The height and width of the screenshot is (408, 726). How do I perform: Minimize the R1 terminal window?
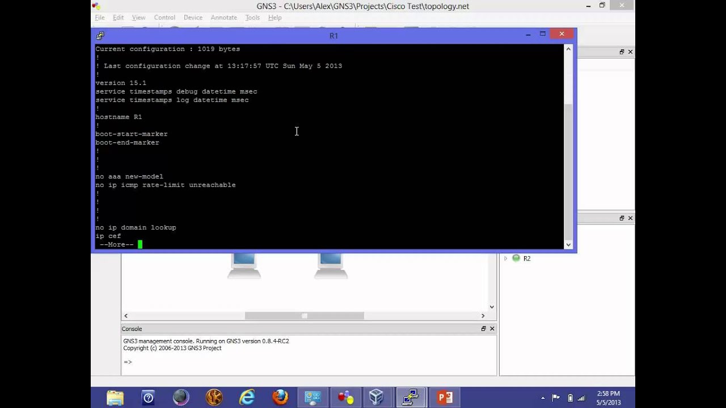coord(528,35)
